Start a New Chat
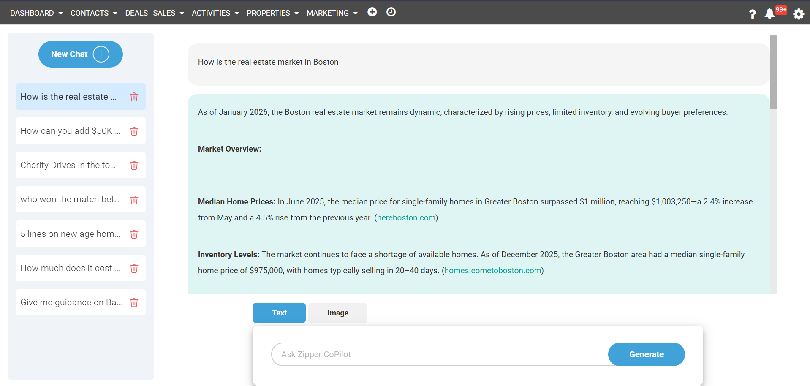 80,54
